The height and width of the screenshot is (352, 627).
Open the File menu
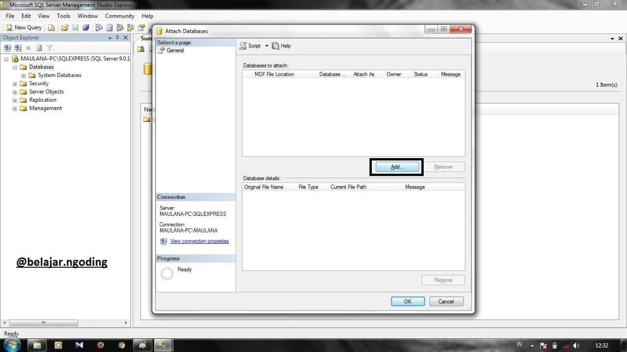click(x=10, y=16)
